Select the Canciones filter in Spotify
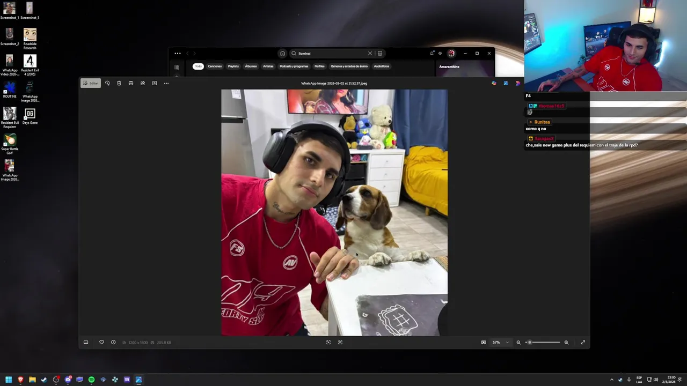The width and height of the screenshot is (687, 386). point(215,66)
